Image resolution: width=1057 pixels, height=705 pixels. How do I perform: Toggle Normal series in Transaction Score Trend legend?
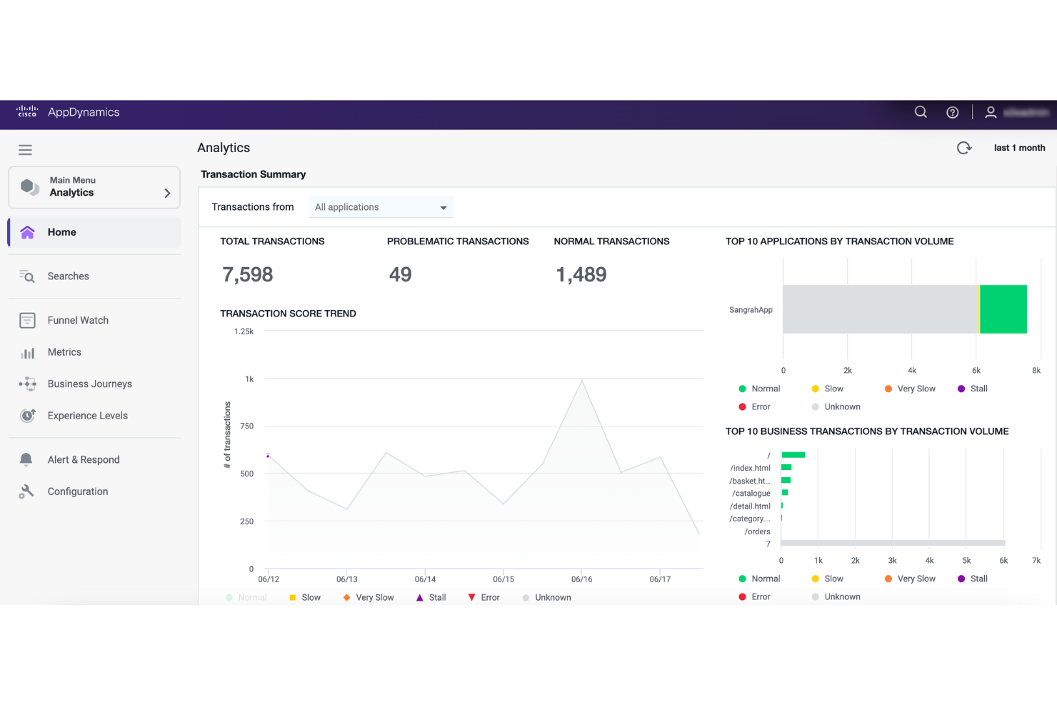point(246,598)
